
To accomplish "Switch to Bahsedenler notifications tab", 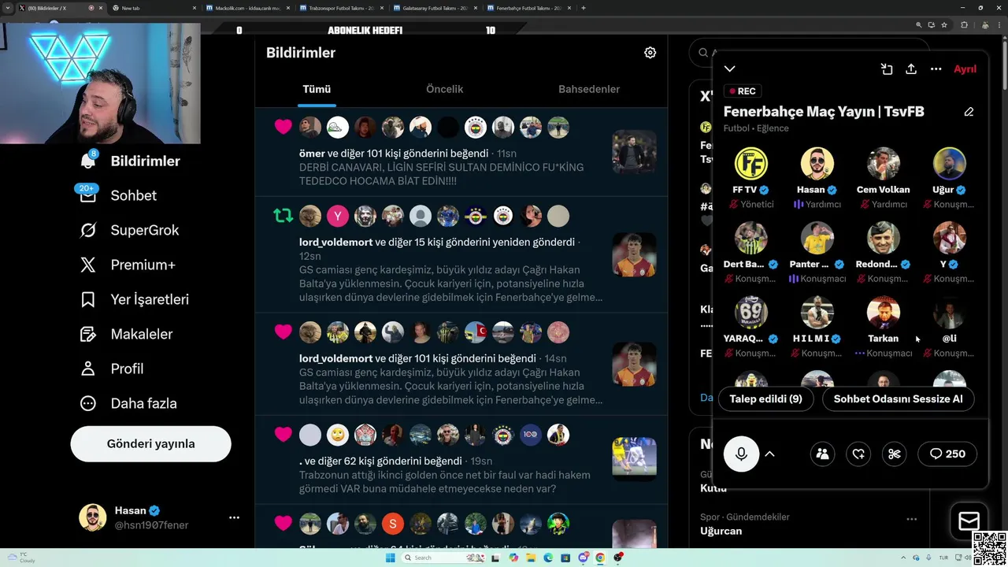I will tap(589, 89).
